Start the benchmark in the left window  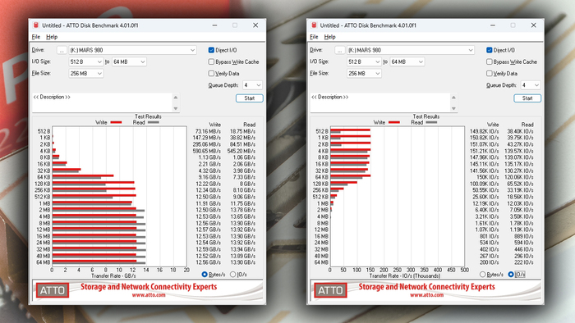click(250, 98)
